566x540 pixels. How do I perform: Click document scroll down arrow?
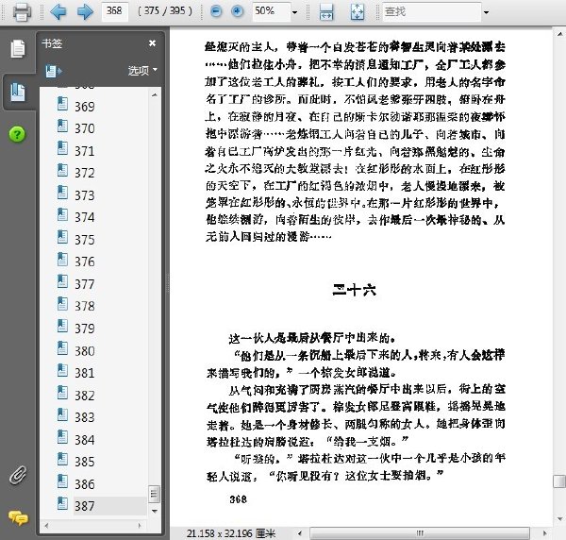[x=559, y=520]
